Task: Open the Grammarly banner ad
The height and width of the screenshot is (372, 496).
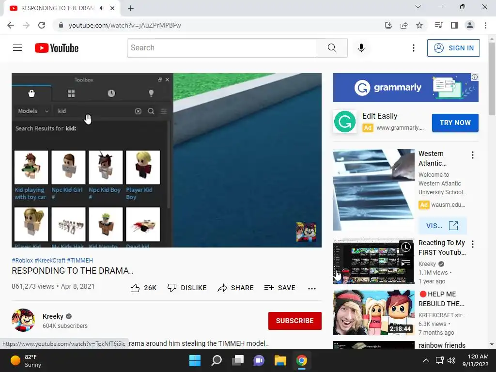Action: click(405, 88)
